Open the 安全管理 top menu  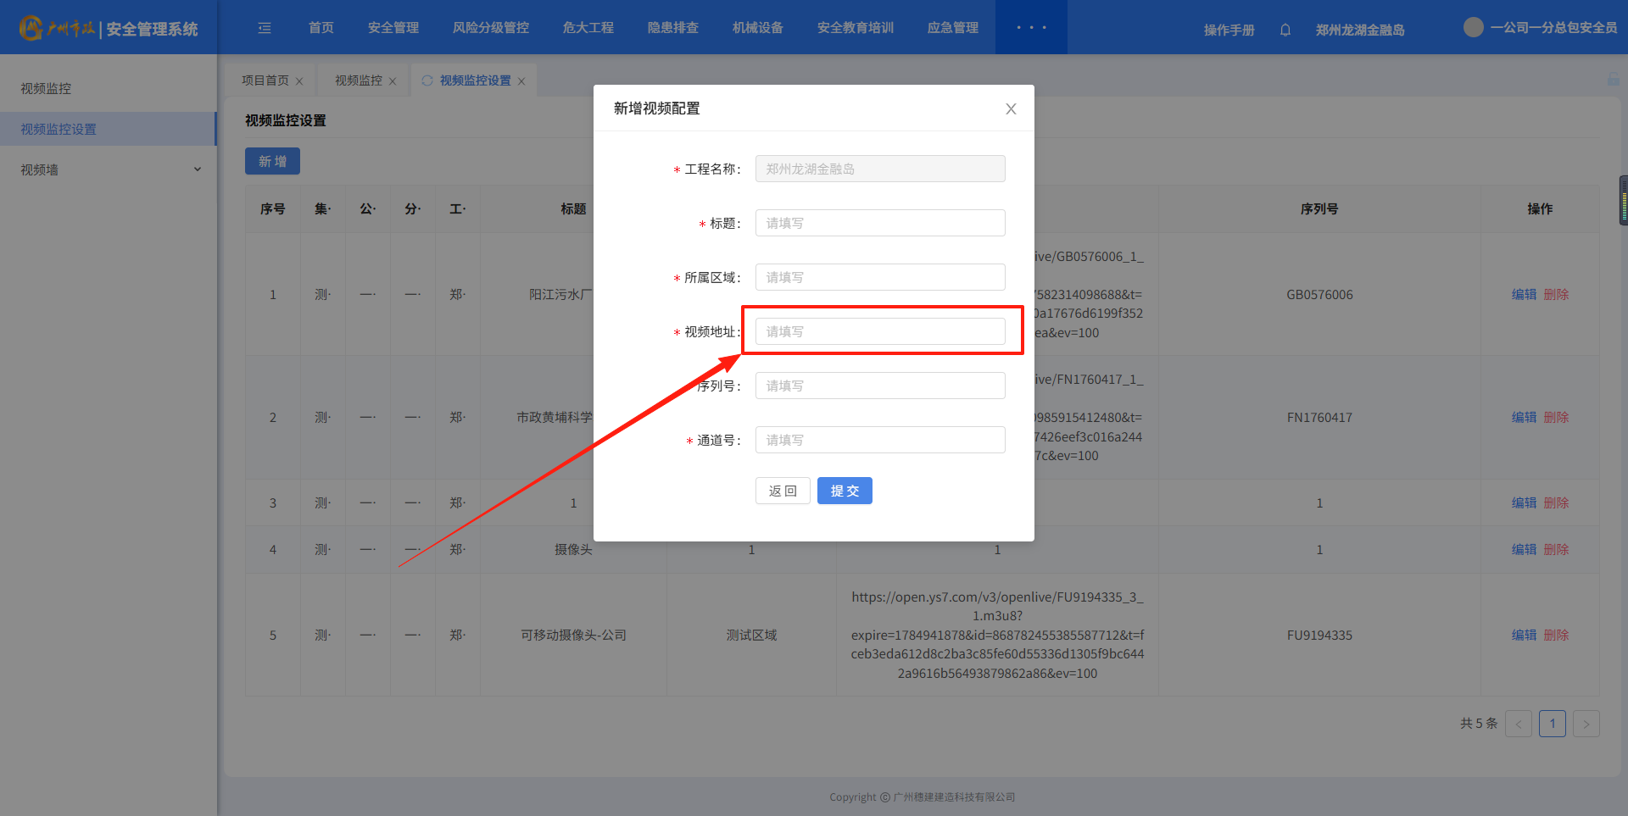(x=393, y=28)
